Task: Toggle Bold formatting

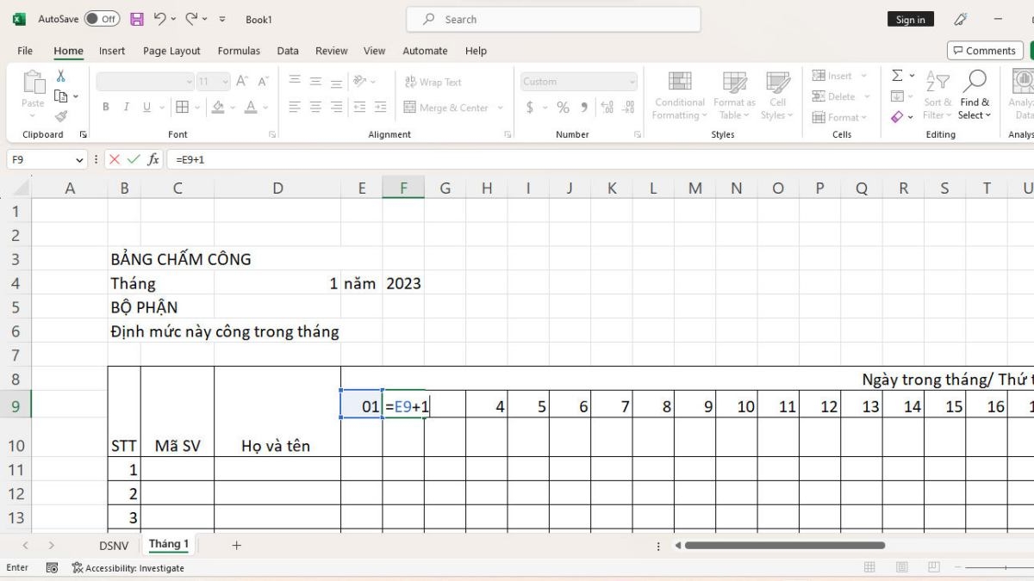Action: click(106, 108)
